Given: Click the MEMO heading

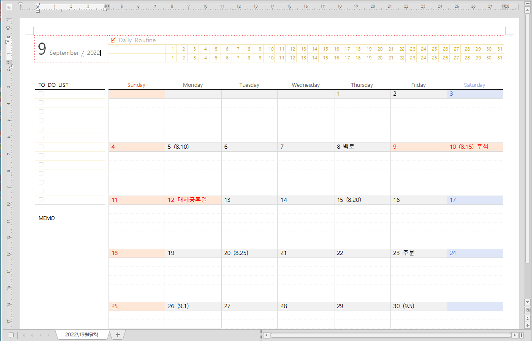Looking at the screenshot, I should point(46,218).
